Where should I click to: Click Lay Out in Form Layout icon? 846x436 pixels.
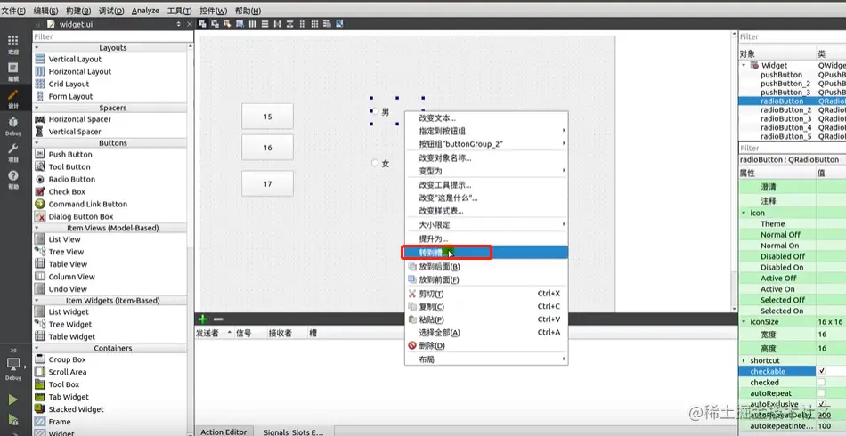click(x=302, y=24)
